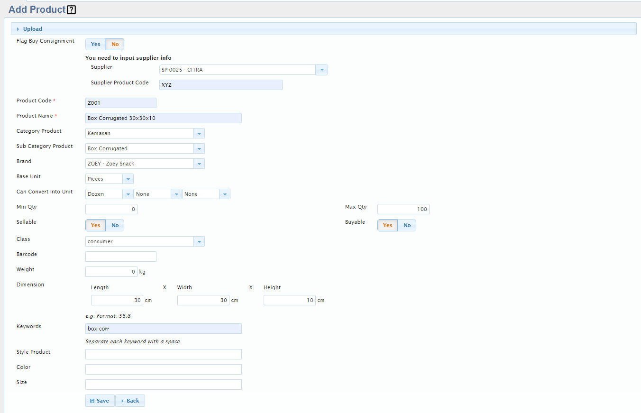
Task: Open the help icon beside Add Product
Action: tap(72, 9)
